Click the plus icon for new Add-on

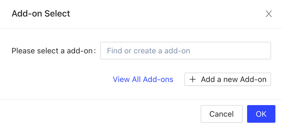coord(193,80)
